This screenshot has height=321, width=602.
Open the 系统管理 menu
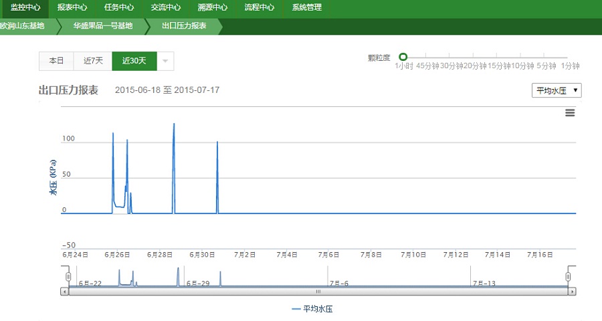coord(306,8)
